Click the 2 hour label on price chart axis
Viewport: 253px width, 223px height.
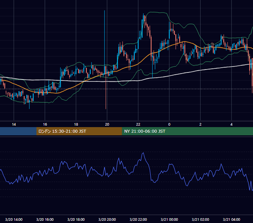pyautogui.click(x=201, y=125)
